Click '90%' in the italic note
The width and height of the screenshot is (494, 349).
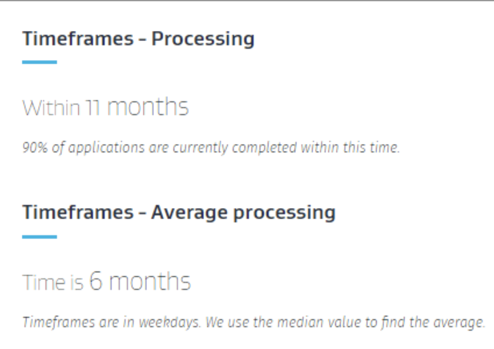[35, 148]
